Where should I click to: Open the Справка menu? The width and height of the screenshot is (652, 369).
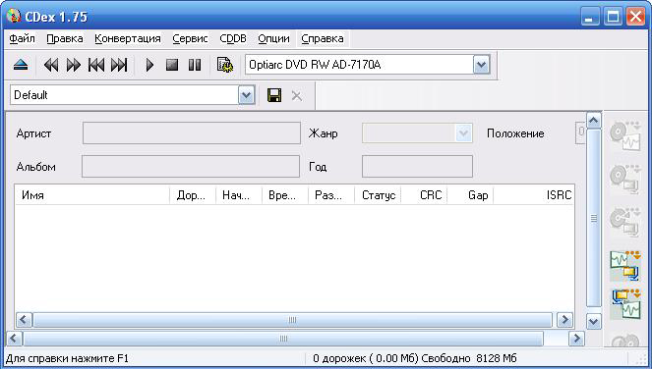tap(323, 38)
